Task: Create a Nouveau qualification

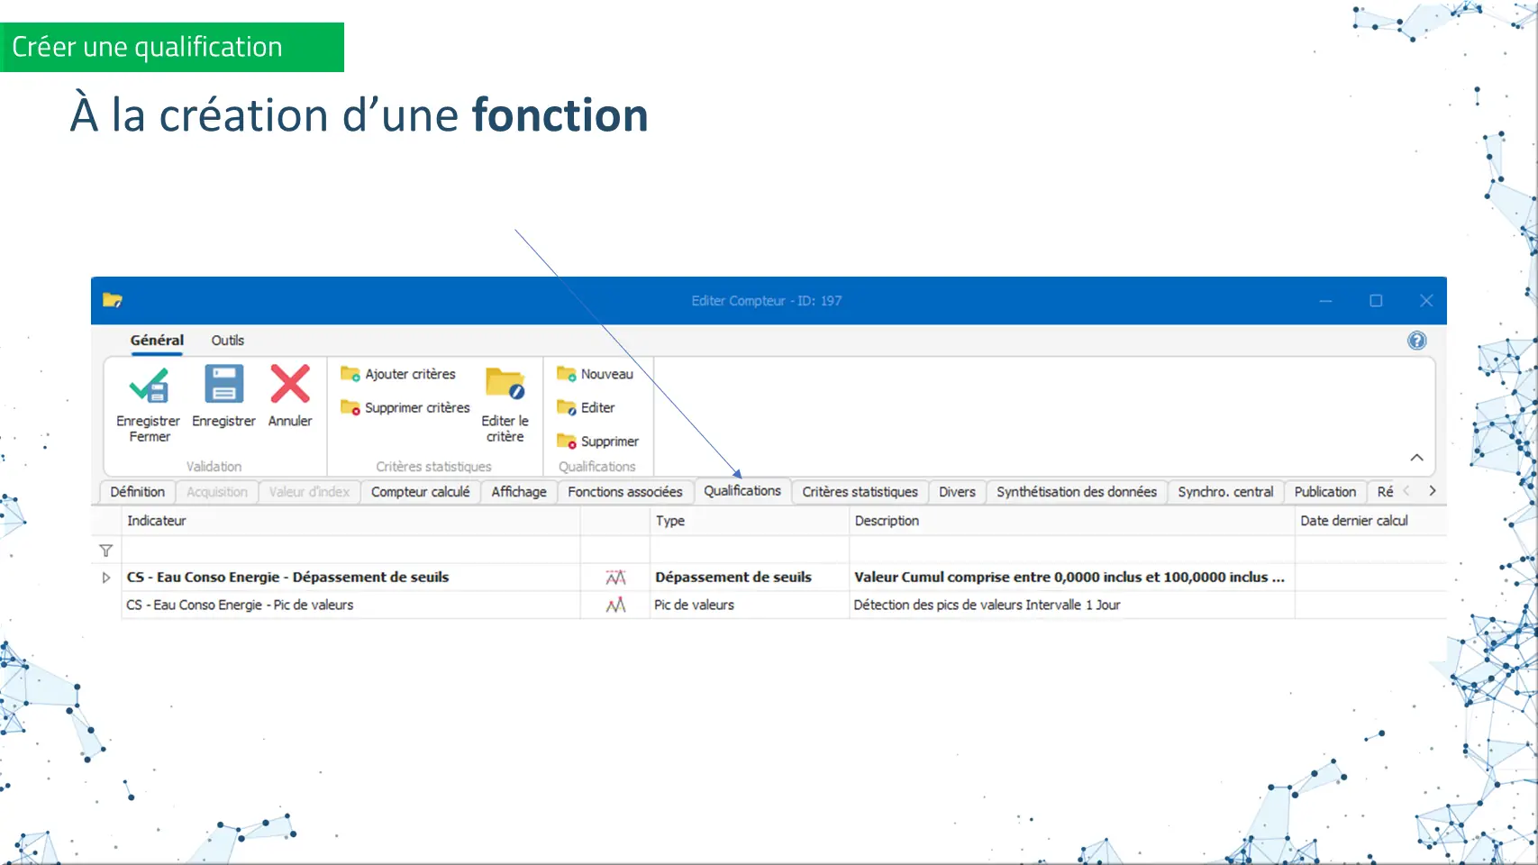Action: pos(596,374)
